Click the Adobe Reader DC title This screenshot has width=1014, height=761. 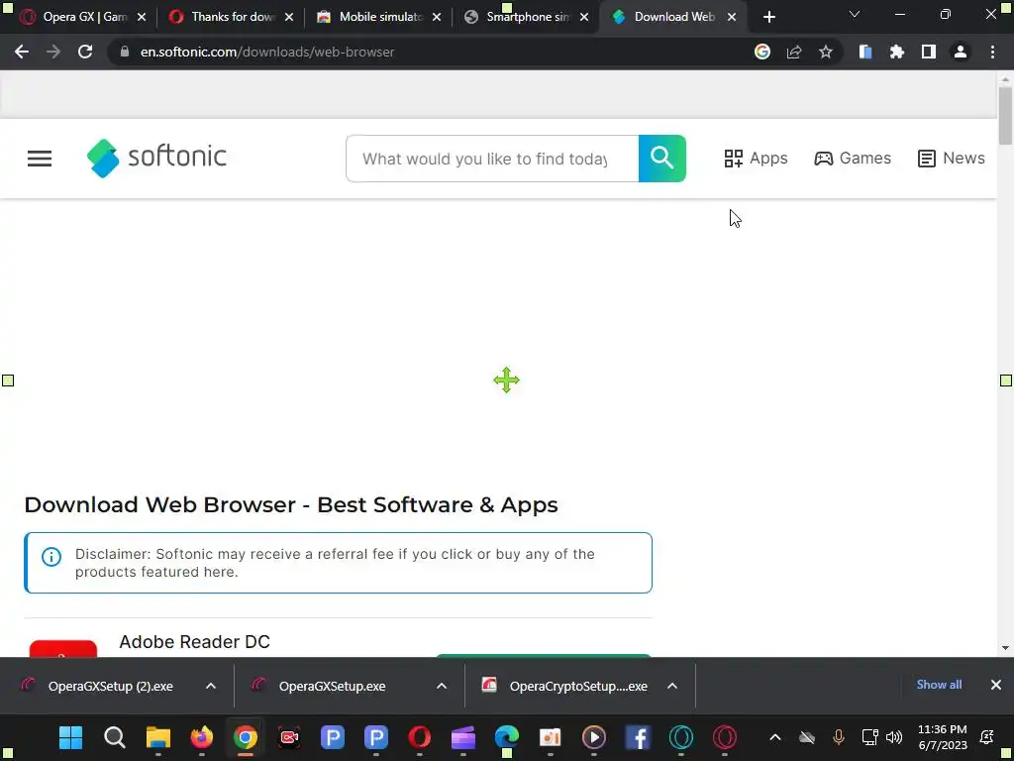coord(194,641)
